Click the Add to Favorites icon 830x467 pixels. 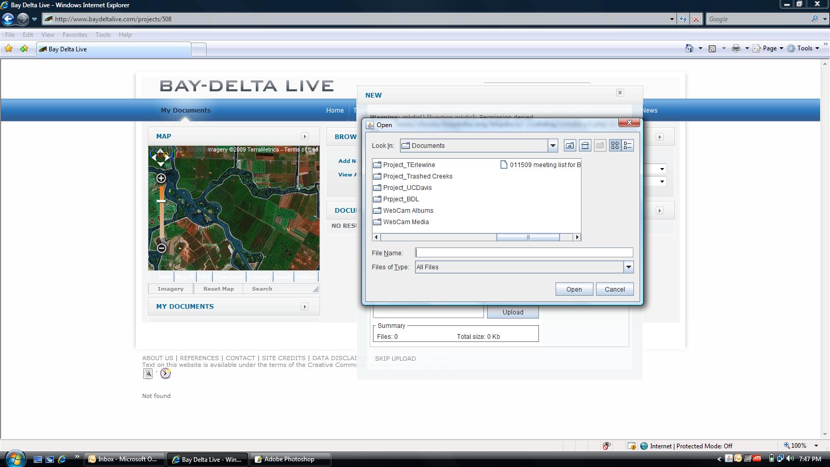click(24, 48)
